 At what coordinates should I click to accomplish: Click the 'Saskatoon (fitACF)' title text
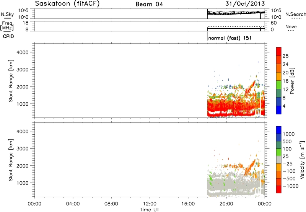coord(67,4)
